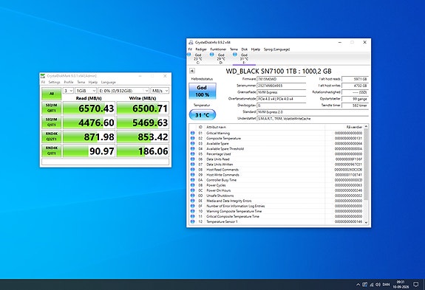Run the SEQ1M Q1T1 benchmark button
Image resolution: width=425 pixels, height=290 pixels.
[x=52, y=122]
